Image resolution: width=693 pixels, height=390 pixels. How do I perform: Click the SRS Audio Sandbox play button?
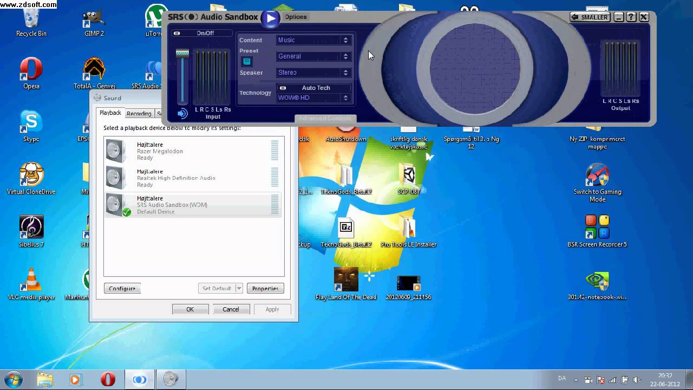[x=270, y=18]
